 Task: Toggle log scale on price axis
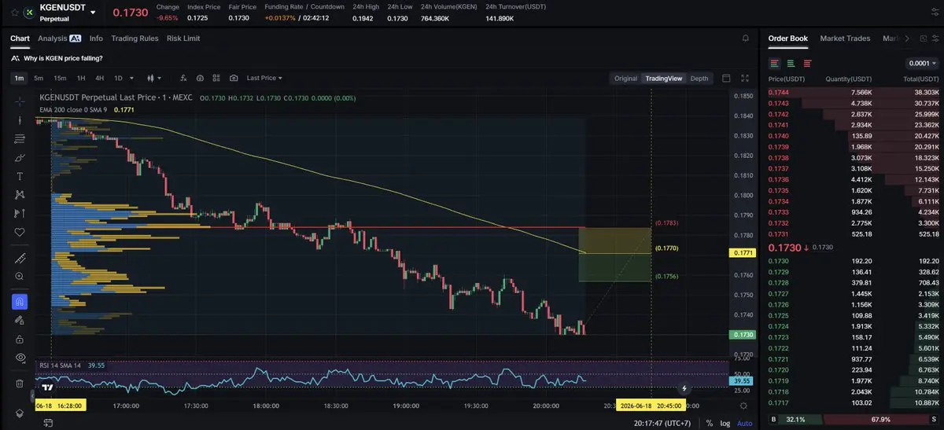click(724, 423)
